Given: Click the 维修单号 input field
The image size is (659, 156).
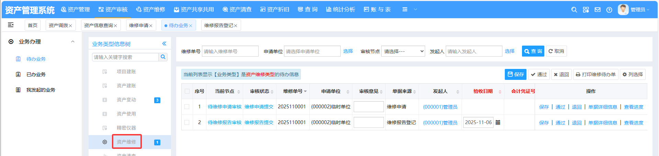Looking at the screenshot, I should click(x=230, y=51).
